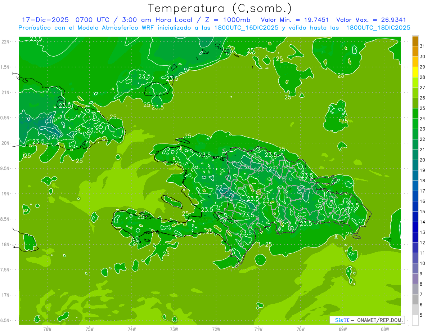Click the latitude axis label "22N"

click(x=6, y=42)
